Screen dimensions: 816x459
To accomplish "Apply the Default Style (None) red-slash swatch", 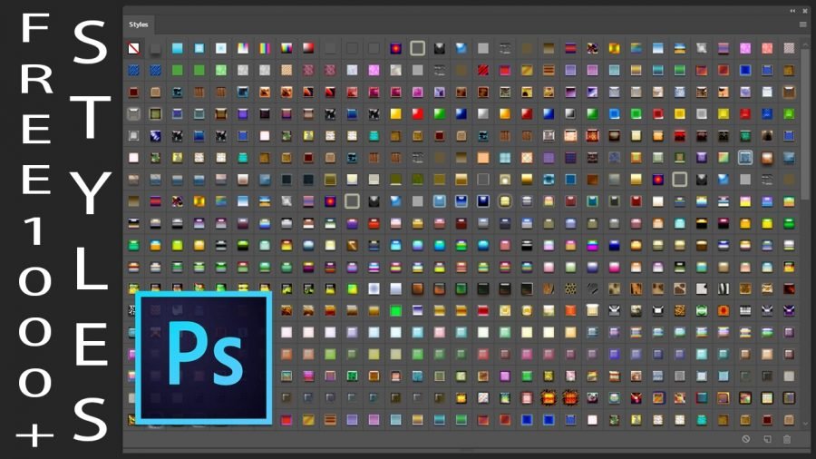I will coord(134,48).
